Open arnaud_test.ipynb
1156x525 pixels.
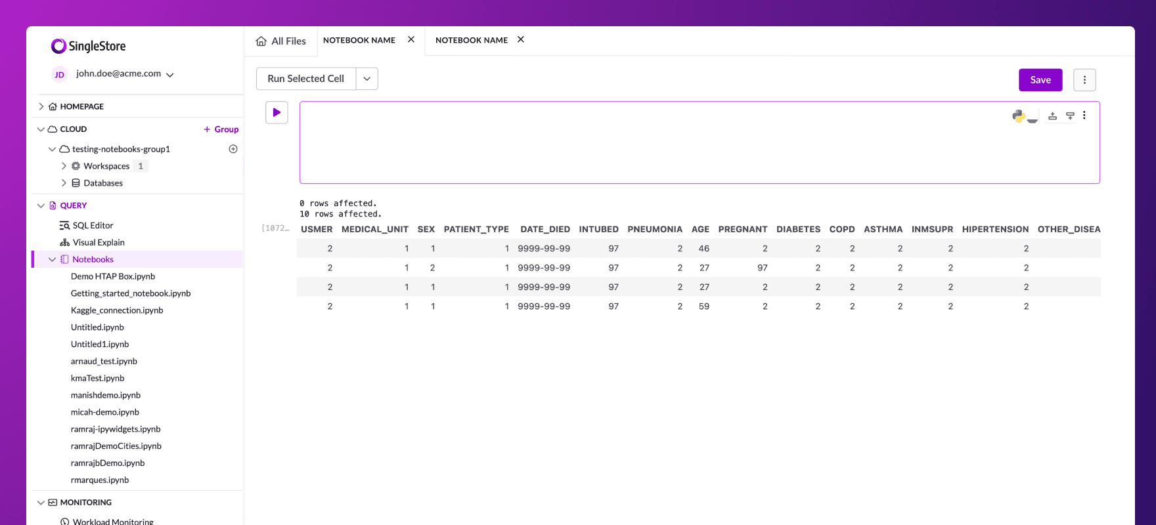(104, 362)
